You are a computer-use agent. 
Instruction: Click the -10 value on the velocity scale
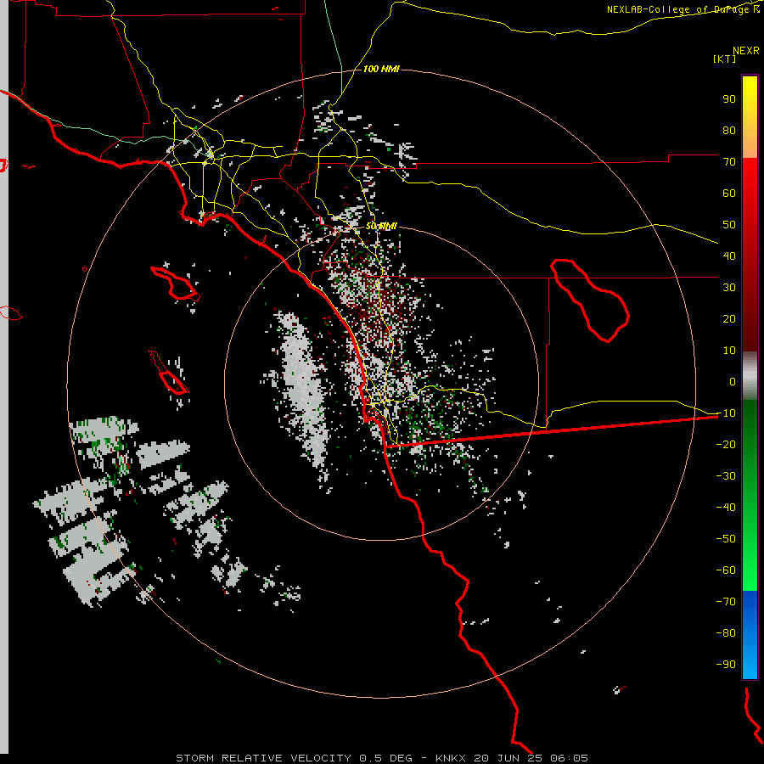coord(726,413)
